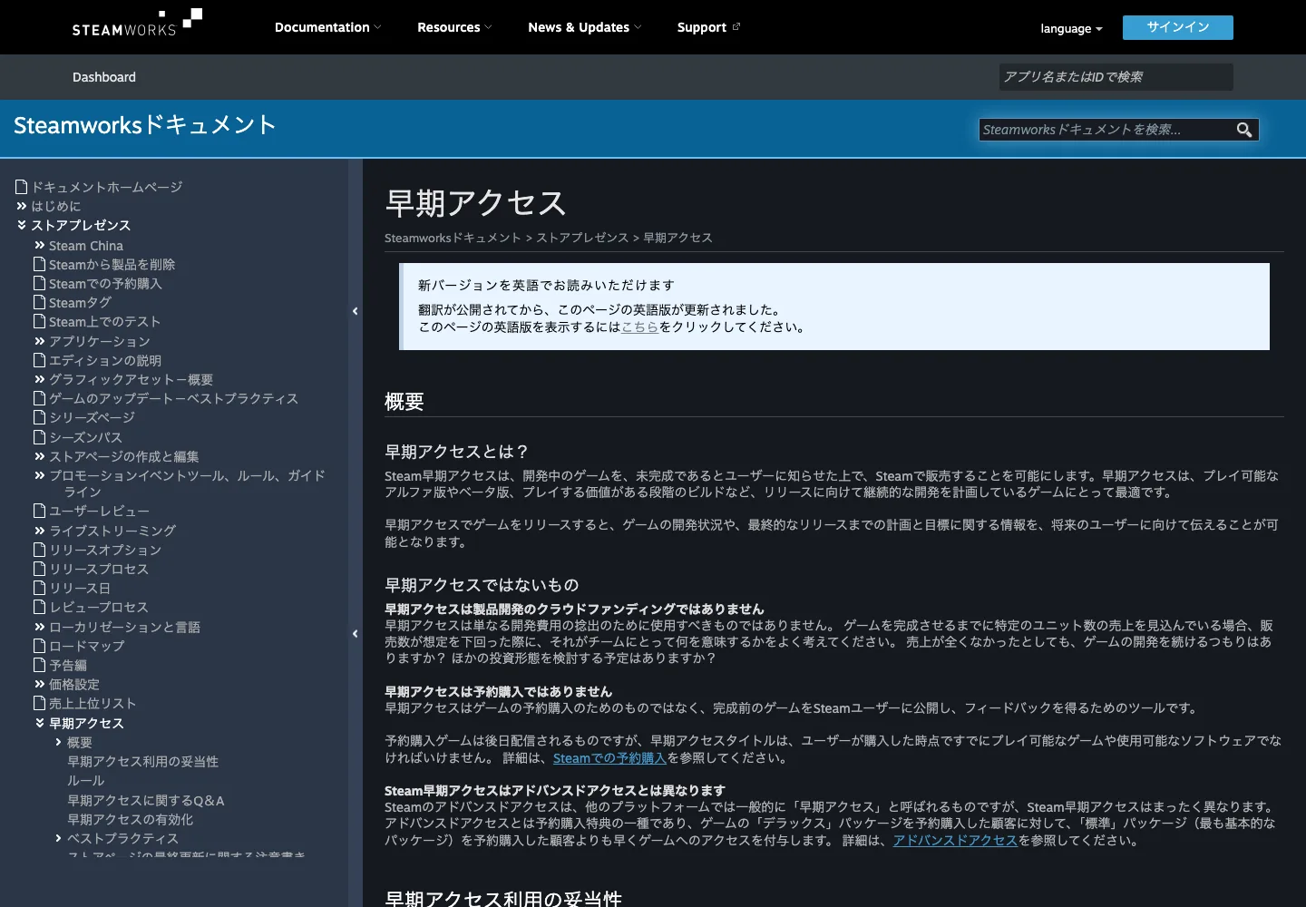Open the language dropdown

(1071, 28)
